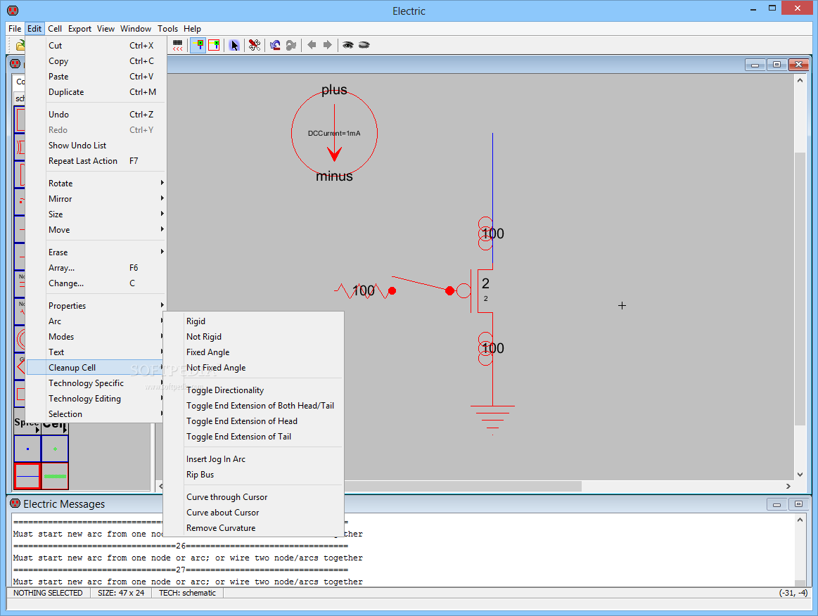Choose Paste from the Edit menu

[96, 76]
